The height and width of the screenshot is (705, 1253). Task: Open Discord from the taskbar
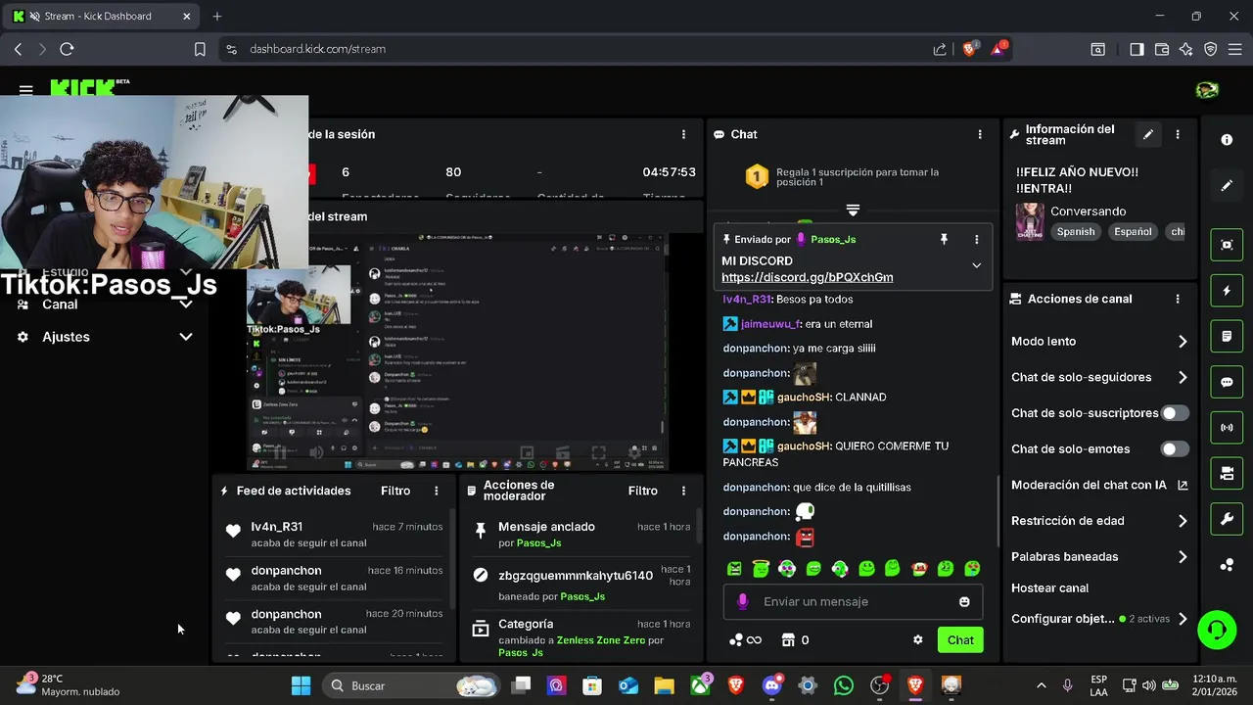click(x=771, y=685)
